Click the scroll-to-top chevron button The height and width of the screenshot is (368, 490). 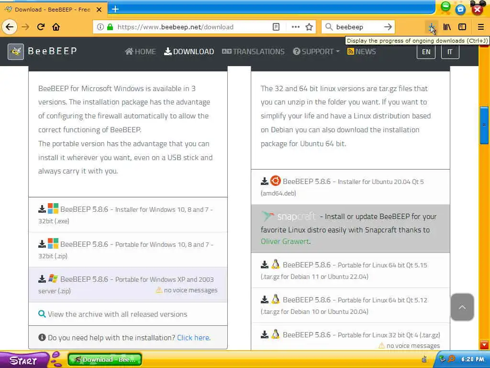[x=462, y=307]
